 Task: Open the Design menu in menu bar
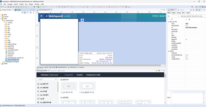tap(31, 4)
